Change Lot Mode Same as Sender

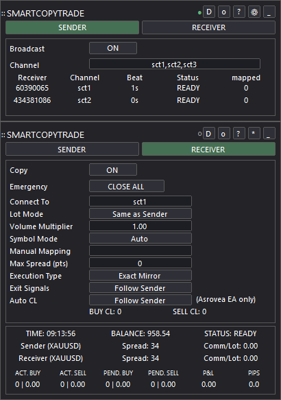(140, 214)
